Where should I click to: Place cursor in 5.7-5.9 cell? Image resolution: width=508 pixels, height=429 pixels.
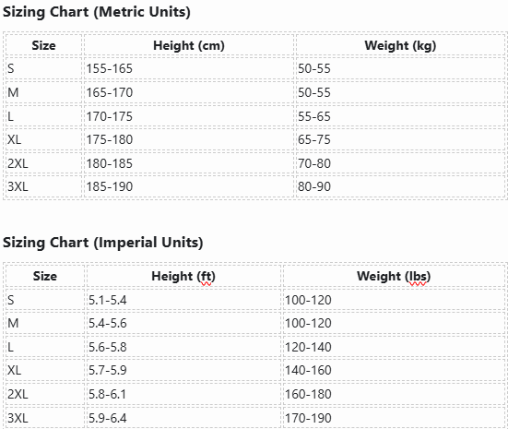coord(183,370)
